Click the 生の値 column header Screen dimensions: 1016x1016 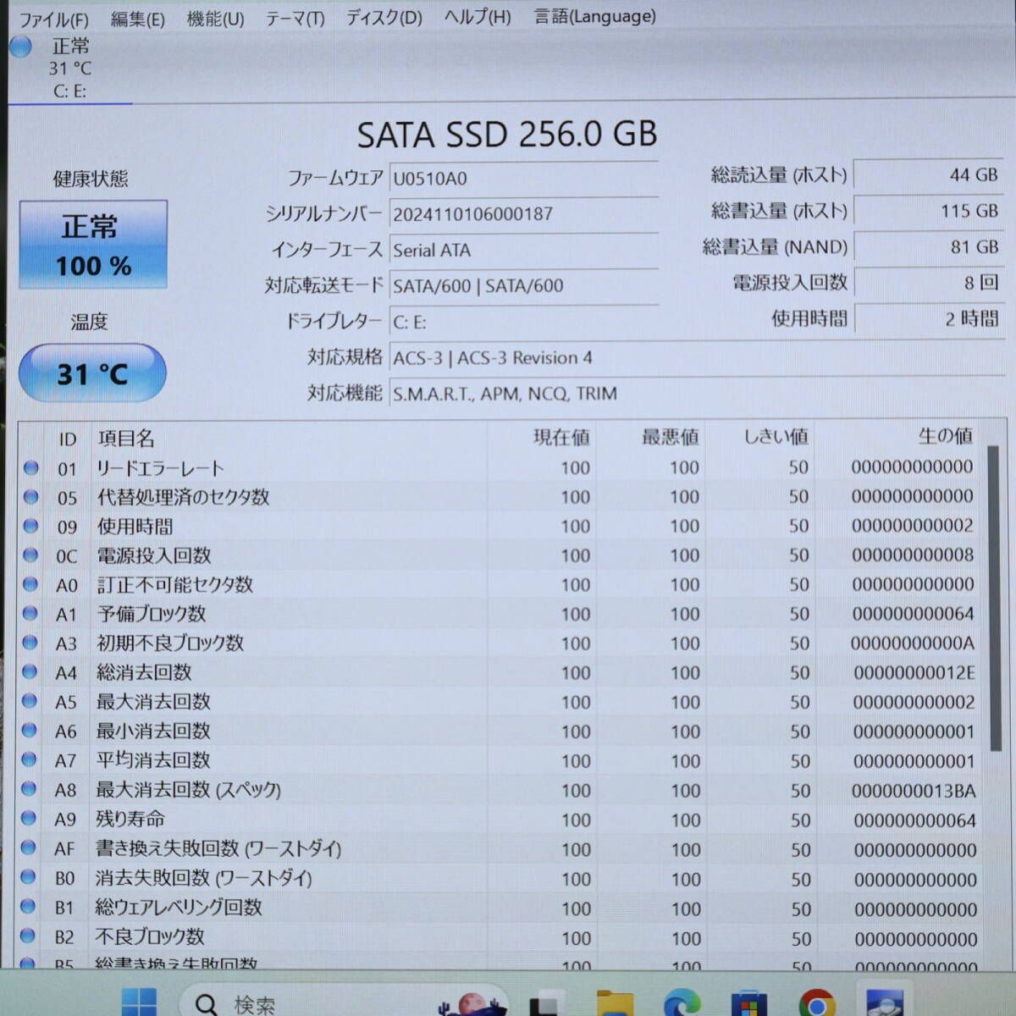tap(945, 435)
